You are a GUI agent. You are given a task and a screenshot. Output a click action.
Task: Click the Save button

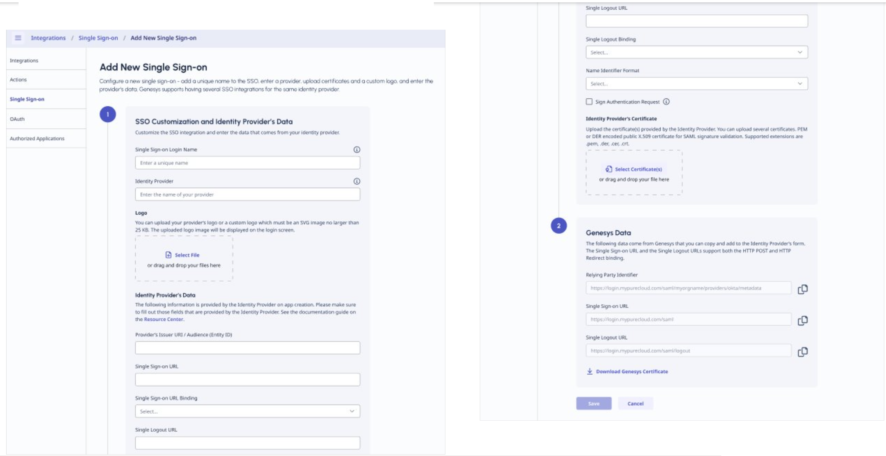[x=594, y=404]
